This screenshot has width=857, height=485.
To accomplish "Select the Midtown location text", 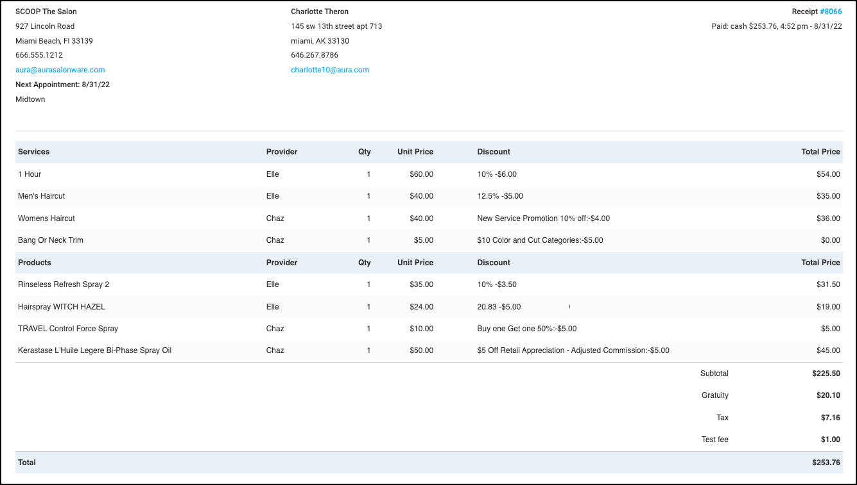I will tap(30, 99).
